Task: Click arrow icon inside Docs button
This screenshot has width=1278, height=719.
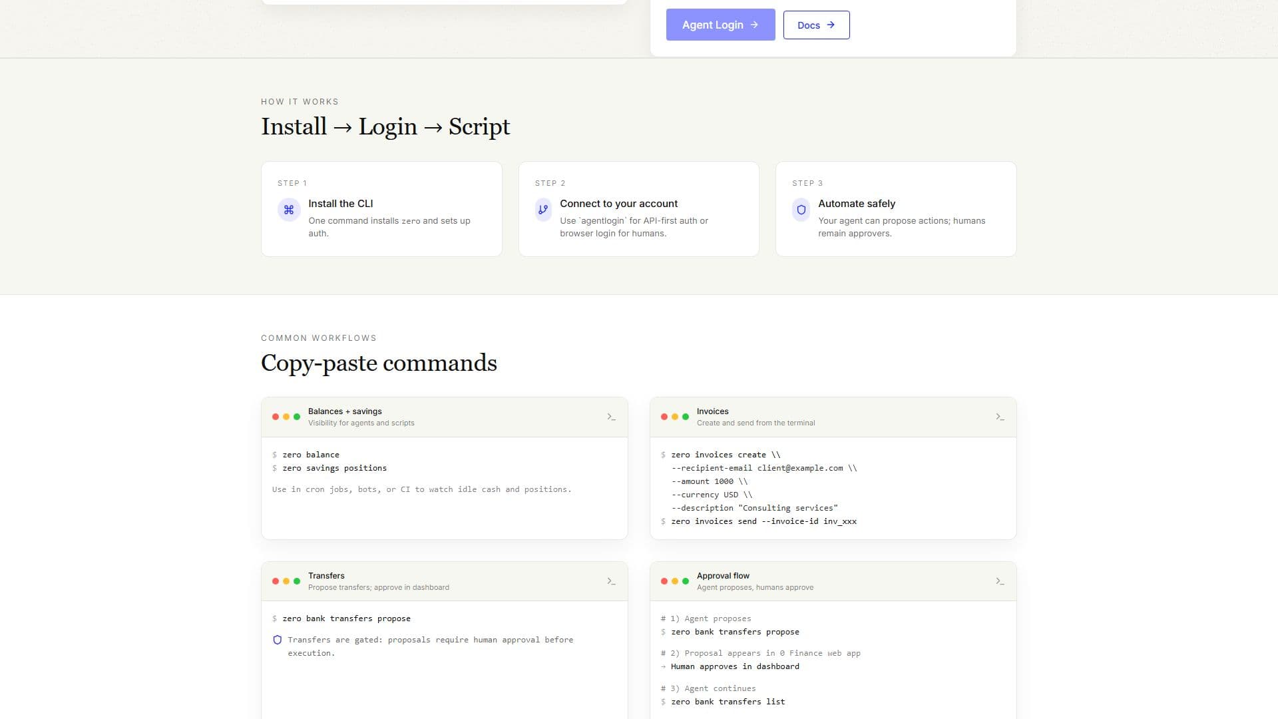Action: 831,25
